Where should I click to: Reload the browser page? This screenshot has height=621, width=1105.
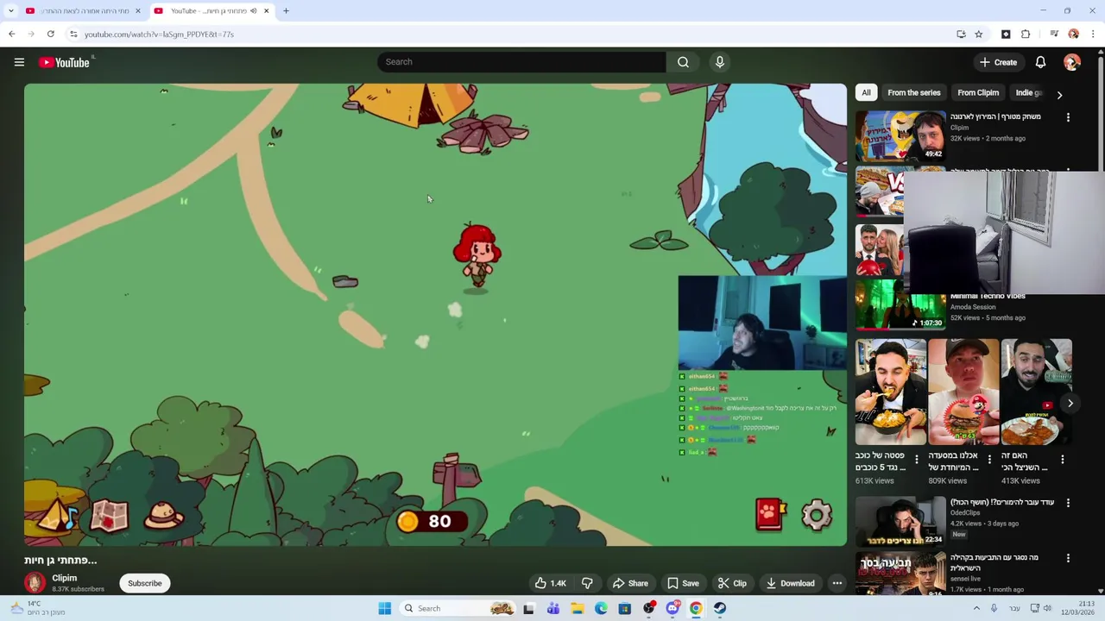point(51,34)
